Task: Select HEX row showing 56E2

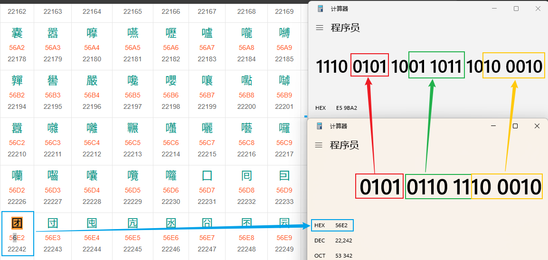Action: (x=332, y=225)
